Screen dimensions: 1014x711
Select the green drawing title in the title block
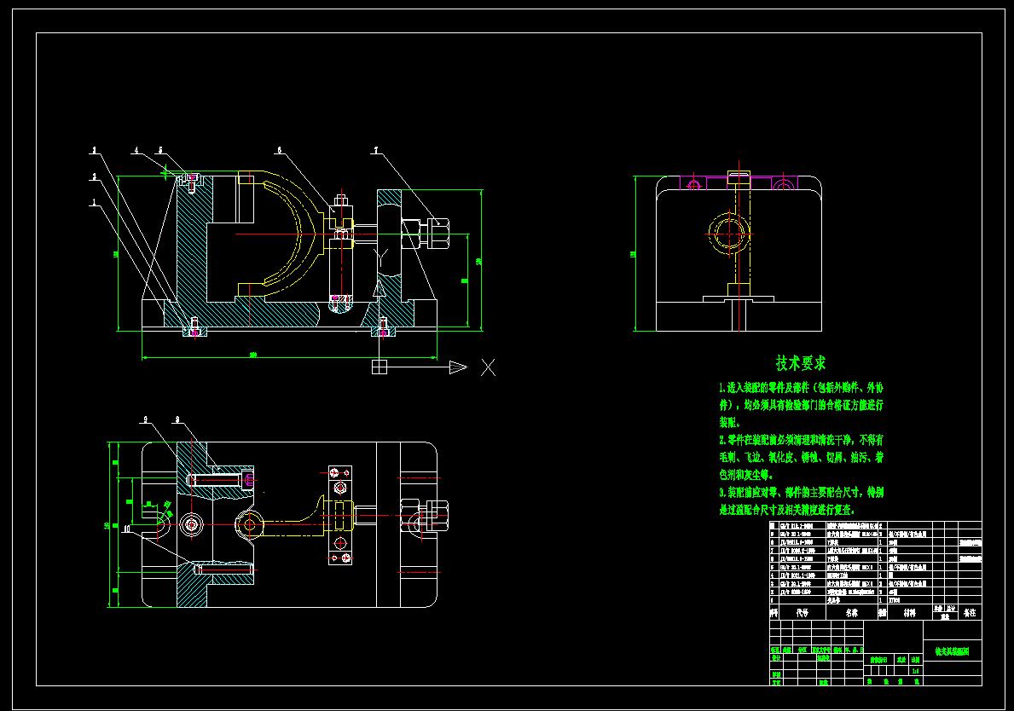(953, 652)
